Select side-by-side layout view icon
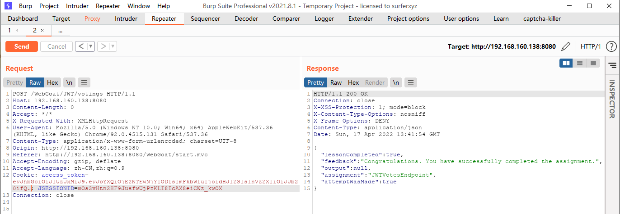 [566, 63]
